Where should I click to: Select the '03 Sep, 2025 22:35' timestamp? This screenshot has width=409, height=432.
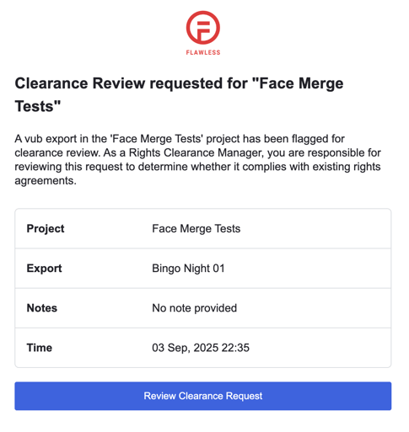201,348
